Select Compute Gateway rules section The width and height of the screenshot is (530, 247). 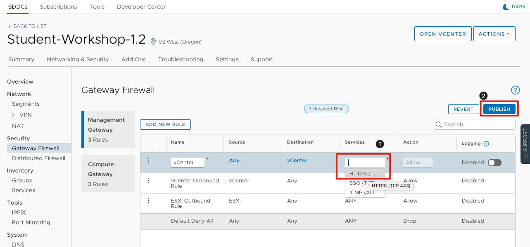[x=108, y=174]
